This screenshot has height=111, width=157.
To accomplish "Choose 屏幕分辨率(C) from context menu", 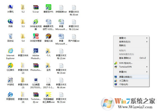I will pos(131,77).
